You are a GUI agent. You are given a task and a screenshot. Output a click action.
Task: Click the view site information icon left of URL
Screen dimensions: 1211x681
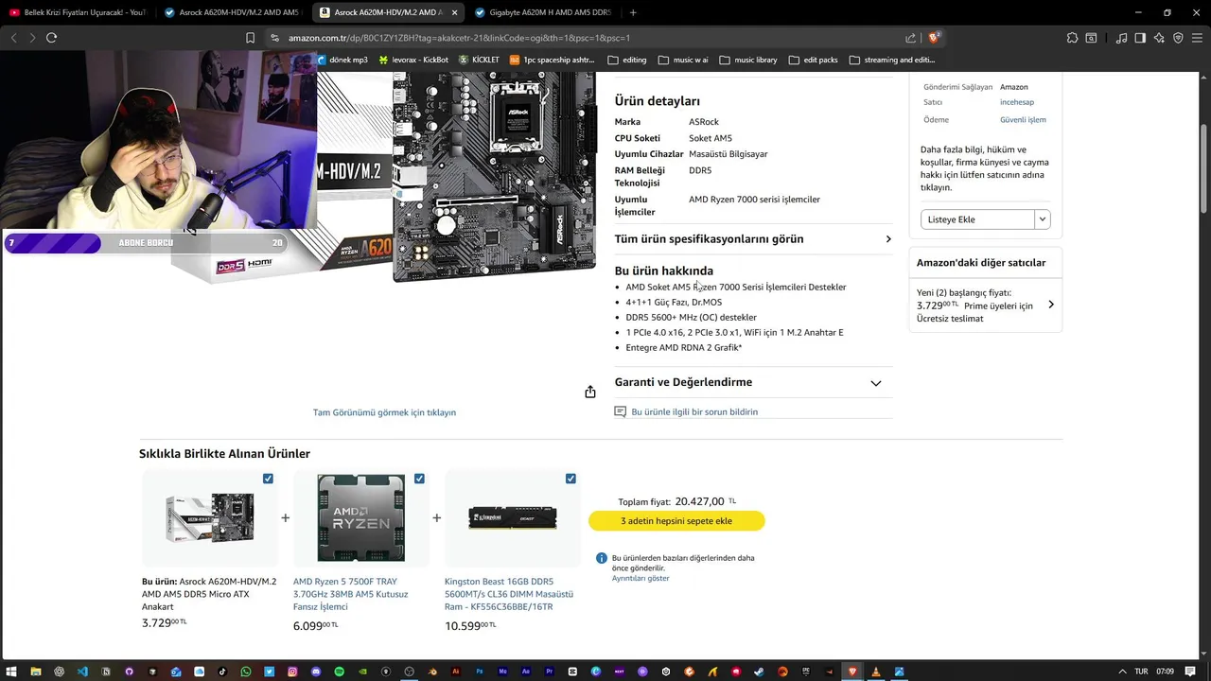274,38
